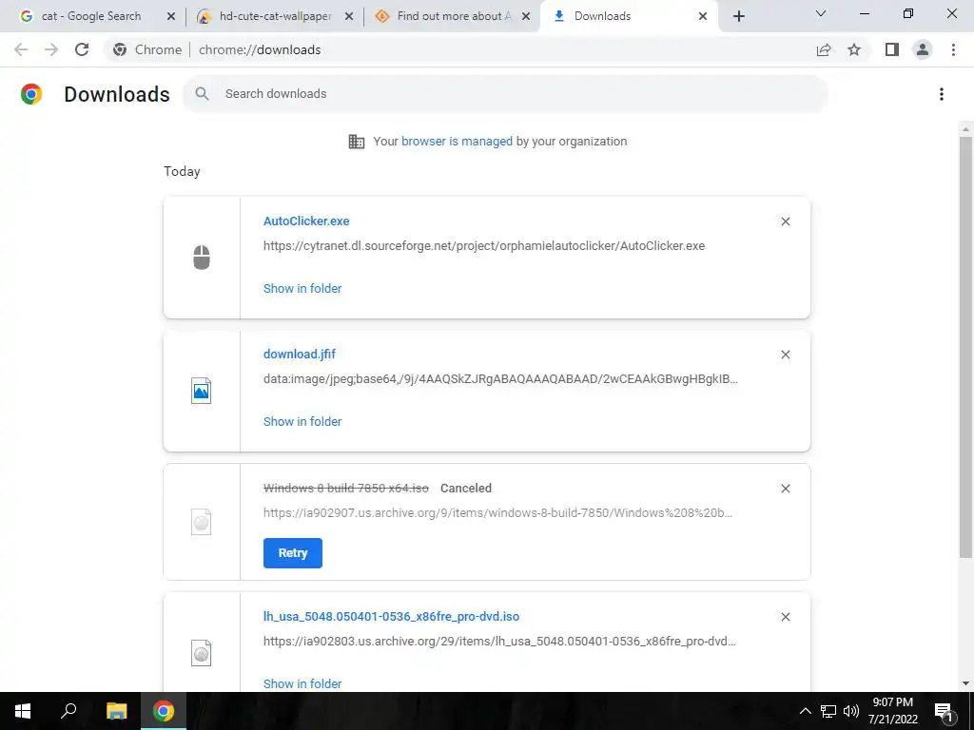
Task: Go back using the back arrow
Action: point(21,49)
